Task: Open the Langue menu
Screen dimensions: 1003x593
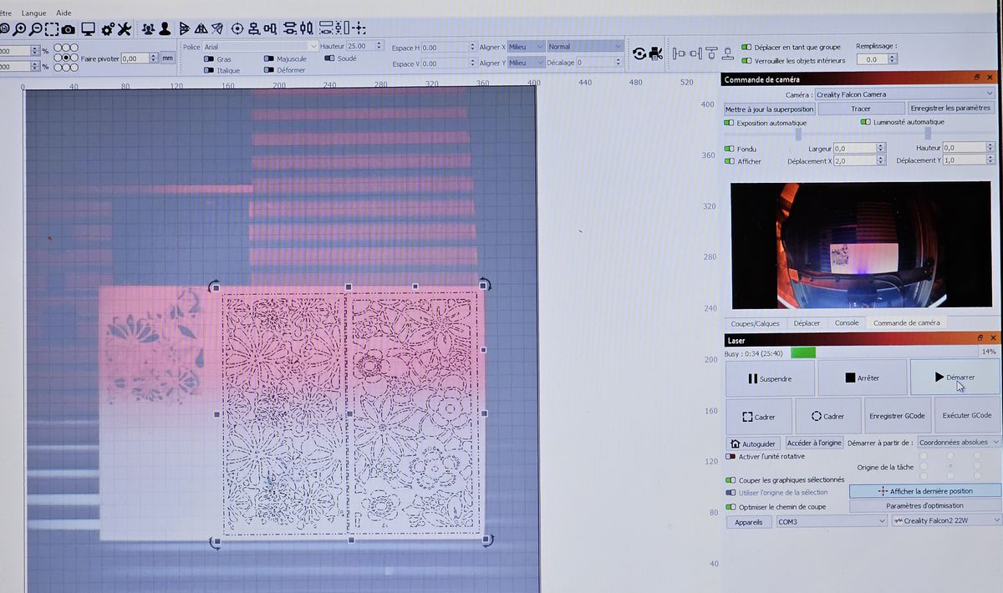Action: pyautogui.click(x=34, y=13)
